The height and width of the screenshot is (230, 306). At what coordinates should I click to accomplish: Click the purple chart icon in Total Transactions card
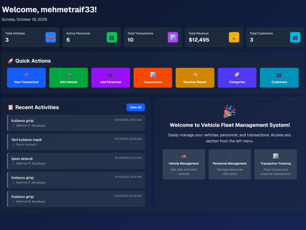[x=173, y=37]
